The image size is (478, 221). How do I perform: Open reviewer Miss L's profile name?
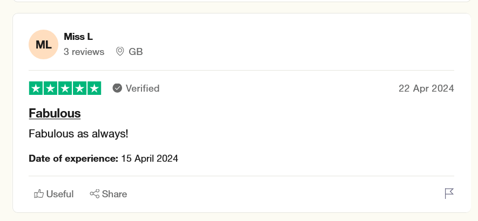click(x=78, y=37)
